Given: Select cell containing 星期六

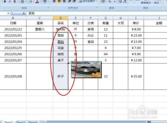Looking at the screenshot, I should coord(40,29).
